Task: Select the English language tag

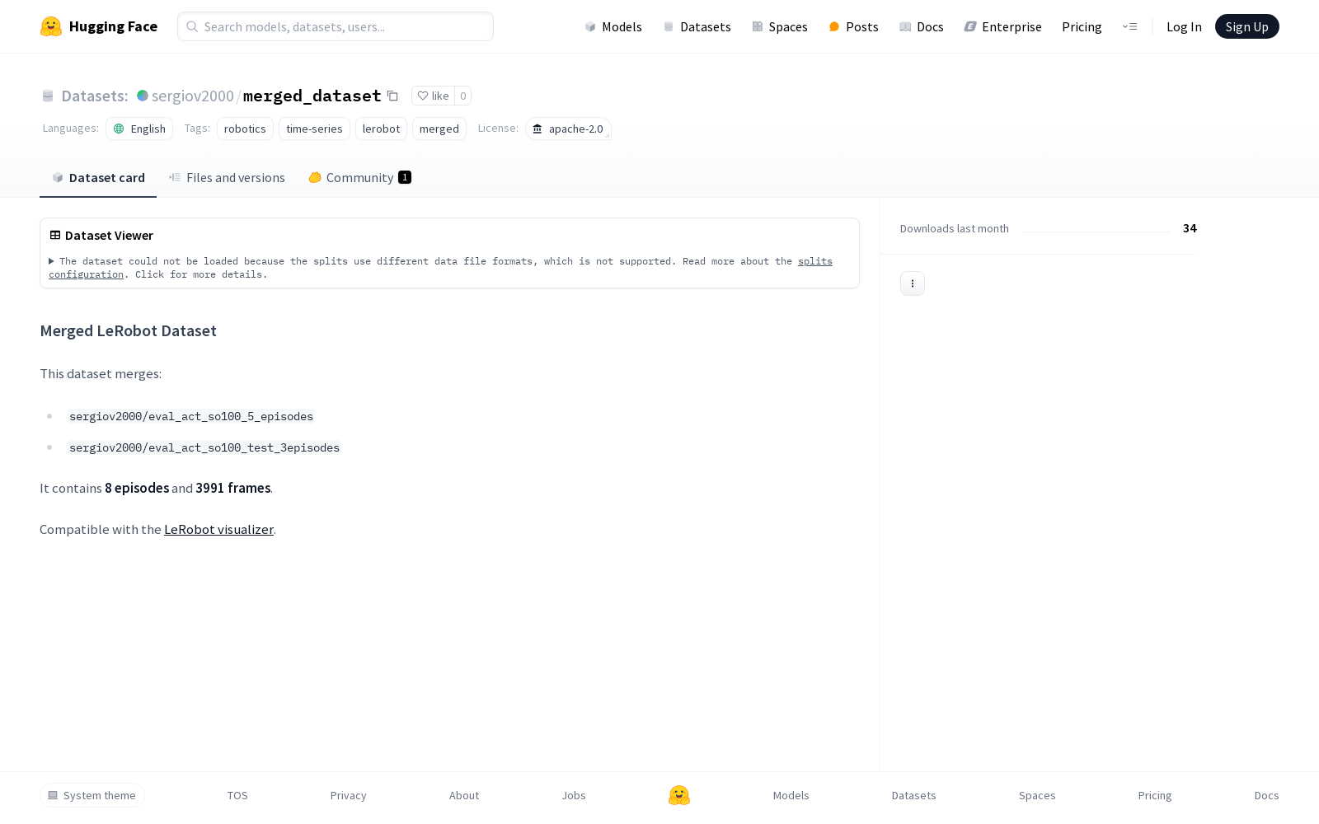Action: tap(139, 129)
